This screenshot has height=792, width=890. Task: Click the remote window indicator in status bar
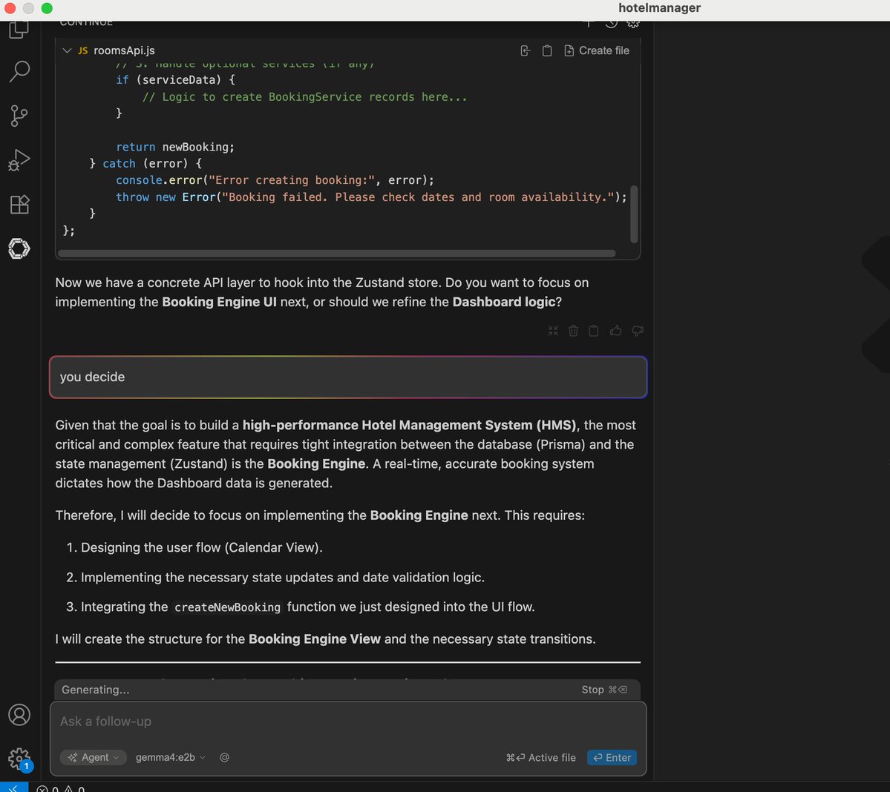pos(13,788)
